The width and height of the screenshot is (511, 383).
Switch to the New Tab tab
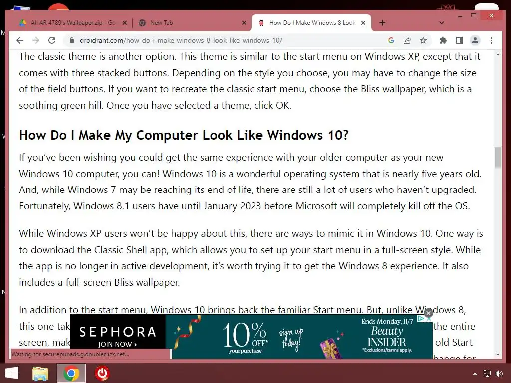click(192, 23)
